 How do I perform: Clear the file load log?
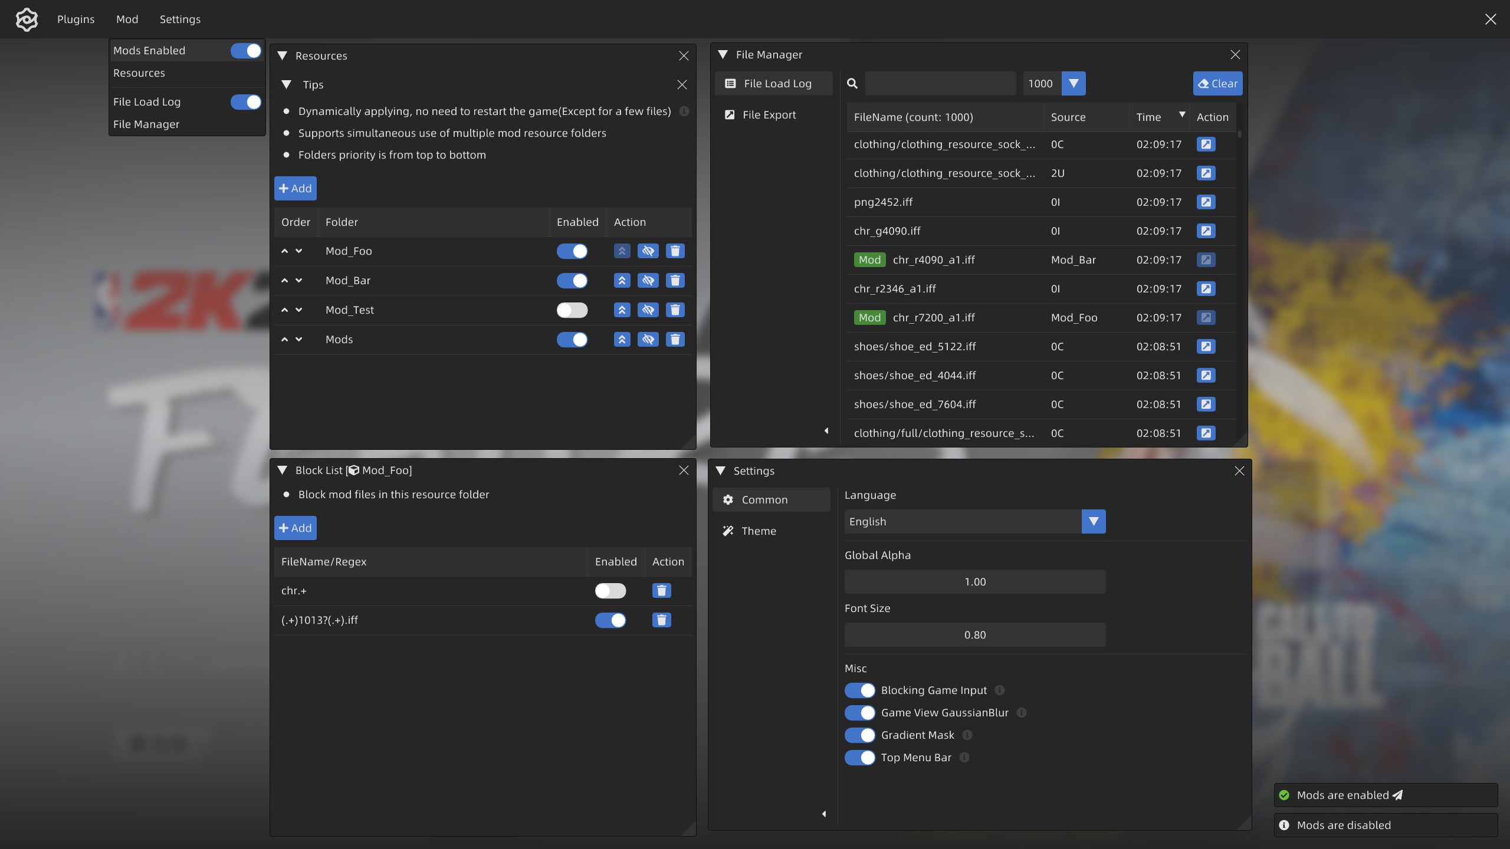click(x=1217, y=84)
